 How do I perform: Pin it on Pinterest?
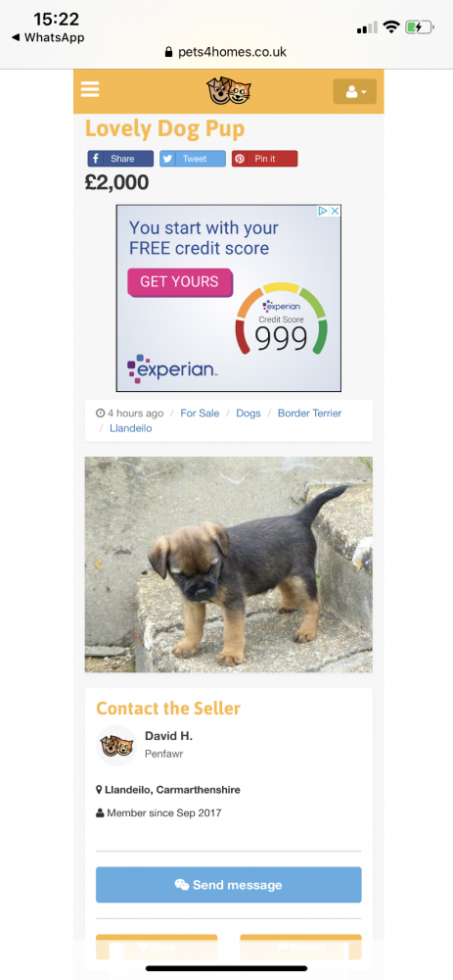(x=264, y=159)
